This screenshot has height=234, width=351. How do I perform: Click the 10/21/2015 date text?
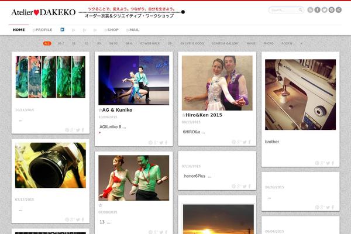click(25, 110)
